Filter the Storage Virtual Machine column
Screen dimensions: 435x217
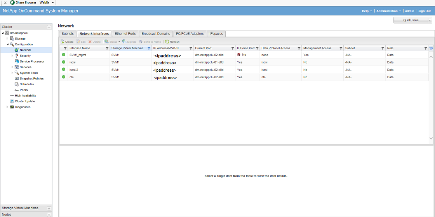[149, 48]
